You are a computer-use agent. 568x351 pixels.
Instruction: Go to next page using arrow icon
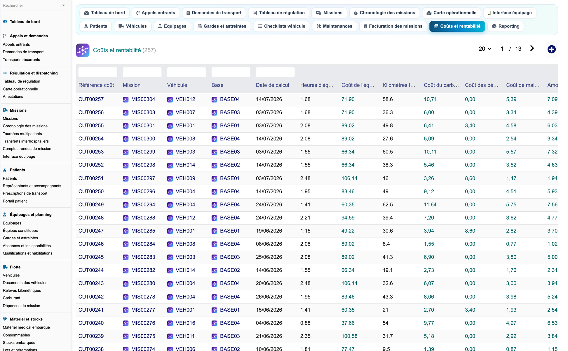532,48
